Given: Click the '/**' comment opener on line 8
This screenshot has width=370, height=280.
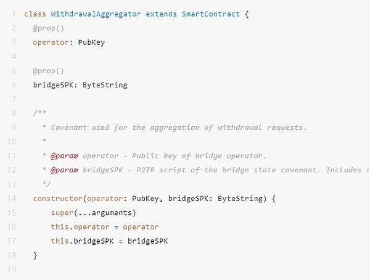Looking at the screenshot, I should coord(40,113).
